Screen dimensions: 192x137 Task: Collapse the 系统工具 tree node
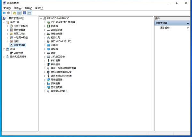[x=4, y=22]
